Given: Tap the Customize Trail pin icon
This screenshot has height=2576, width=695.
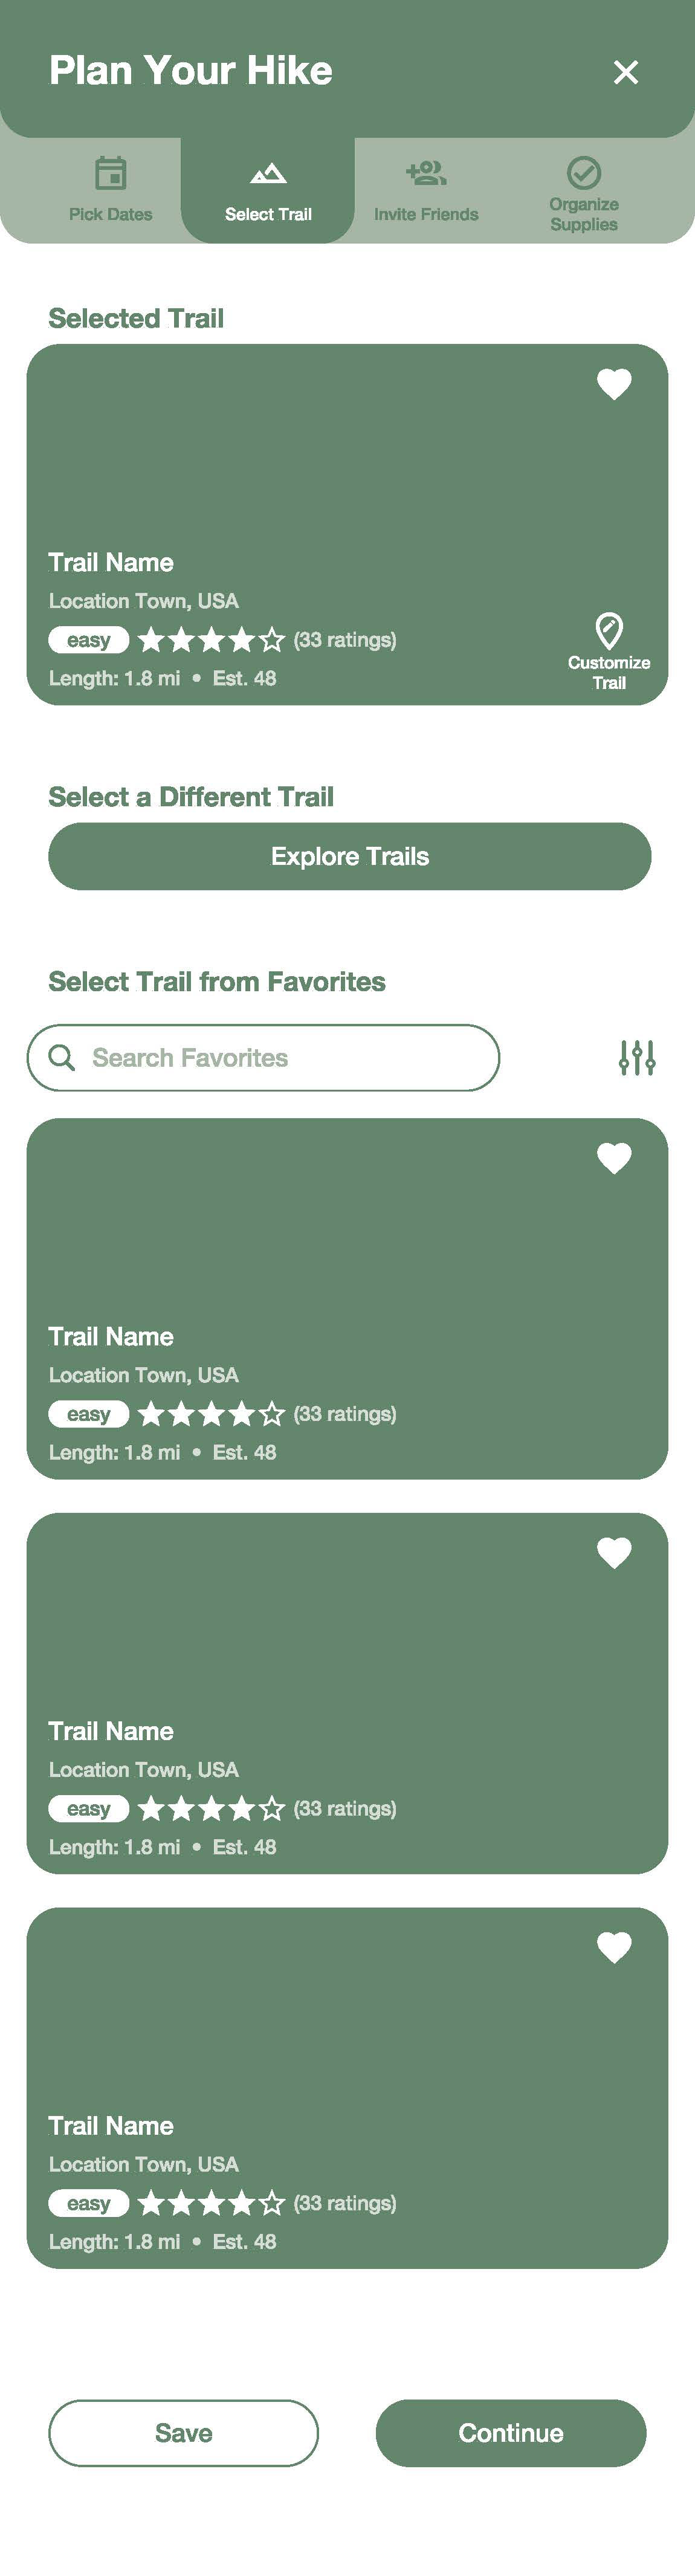Looking at the screenshot, I should point(609,631).
